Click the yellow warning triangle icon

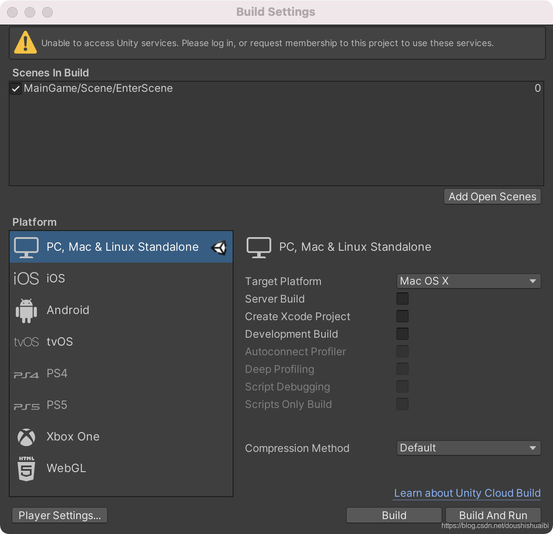25,43
